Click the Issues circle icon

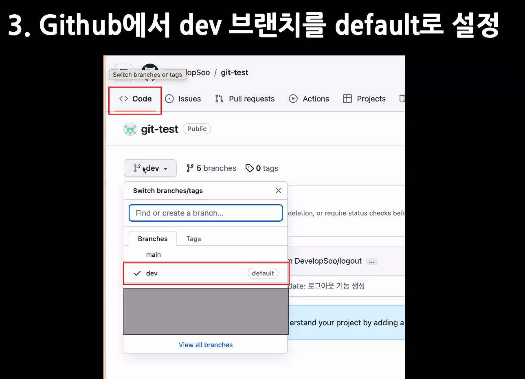pyautogui.click(x=169, y=99)
